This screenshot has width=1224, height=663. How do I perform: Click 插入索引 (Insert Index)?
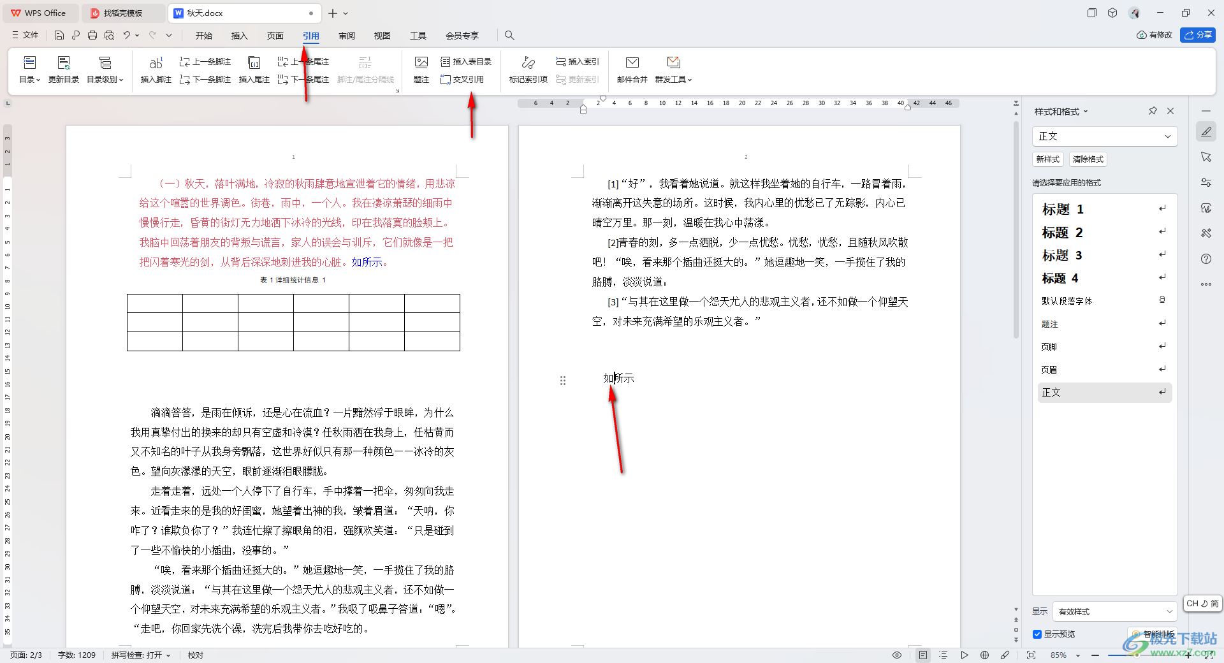click(x=578, y=62)
